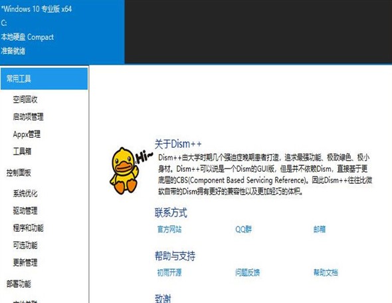The width and height of the screenshot is (392, 303).
Task: Click the 本地硬盘 Compact text in the system tile
Action: [x=27, y=37]
